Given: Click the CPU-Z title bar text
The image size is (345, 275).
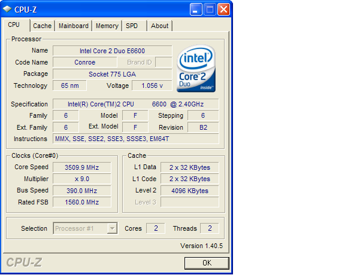Looking at the screenshot, I should [x=26, y=10].
